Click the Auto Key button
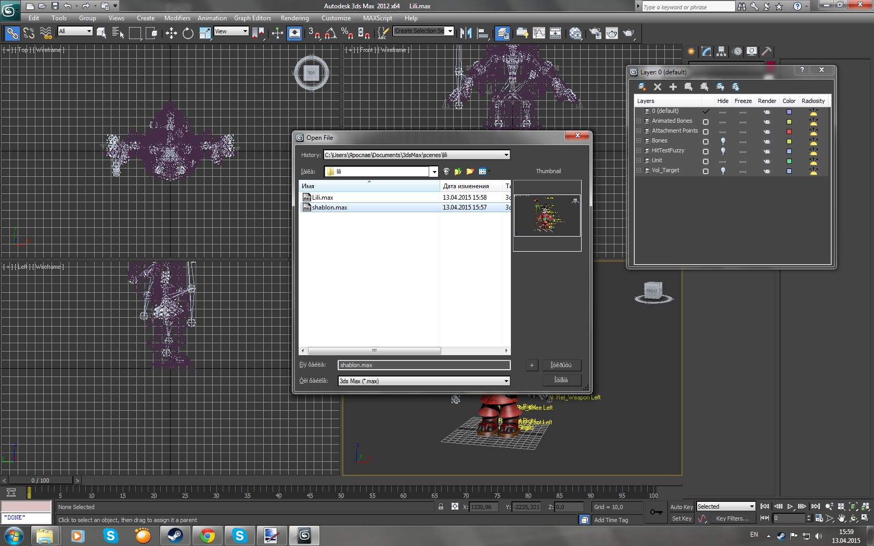Image resolution: width=874 pixels, height=546 pixels. [681, 507]
